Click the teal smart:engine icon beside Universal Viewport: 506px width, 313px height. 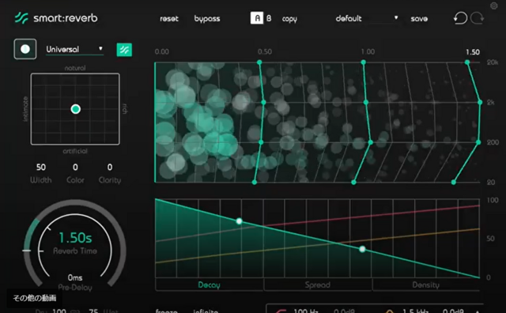(x=124, y=50)
